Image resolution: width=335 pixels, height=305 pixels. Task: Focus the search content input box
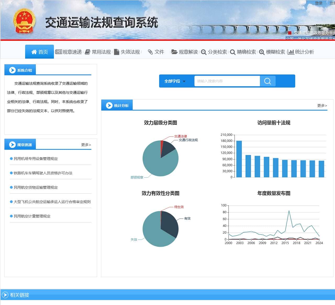(227, 81)
